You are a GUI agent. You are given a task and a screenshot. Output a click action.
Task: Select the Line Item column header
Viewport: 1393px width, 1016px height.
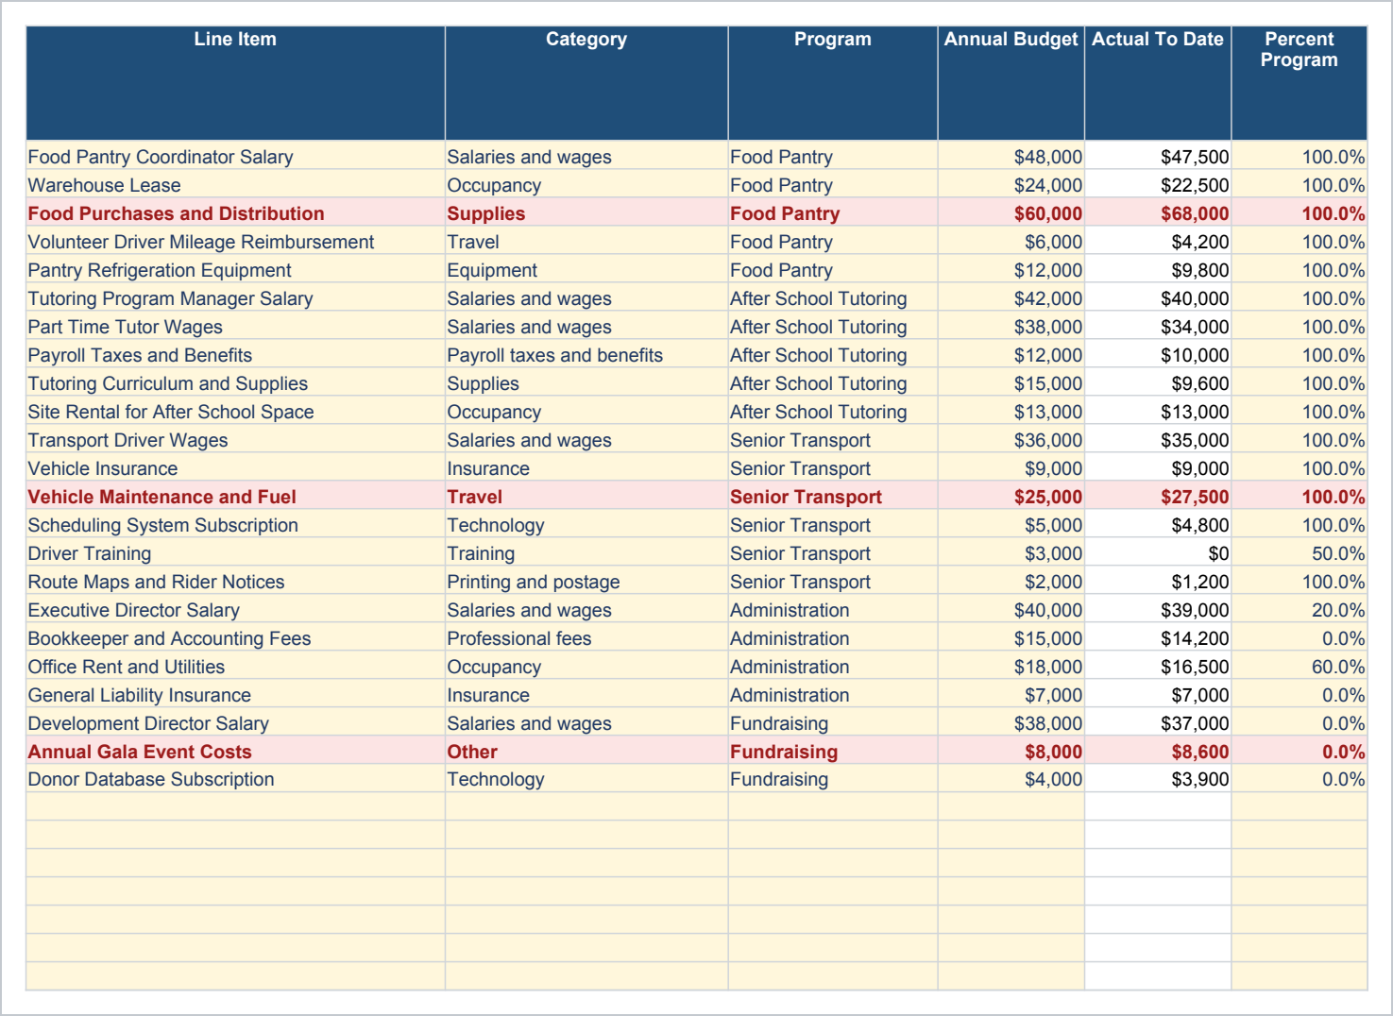click(x=235, y=83)
